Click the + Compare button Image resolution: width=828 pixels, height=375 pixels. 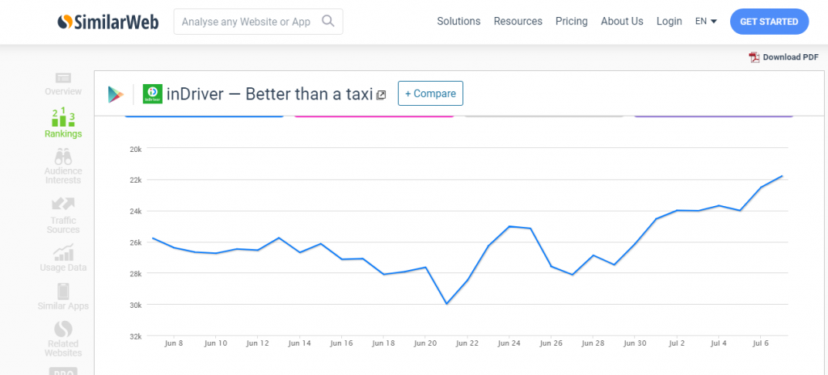pos(430,94)
